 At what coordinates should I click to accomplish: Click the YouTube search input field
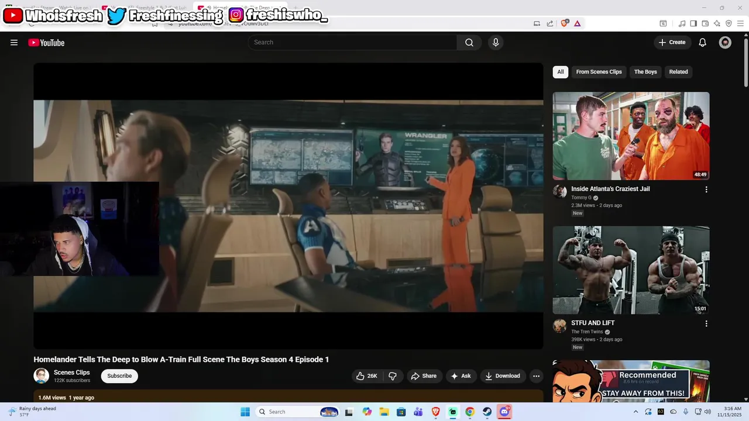pos(352,42)
